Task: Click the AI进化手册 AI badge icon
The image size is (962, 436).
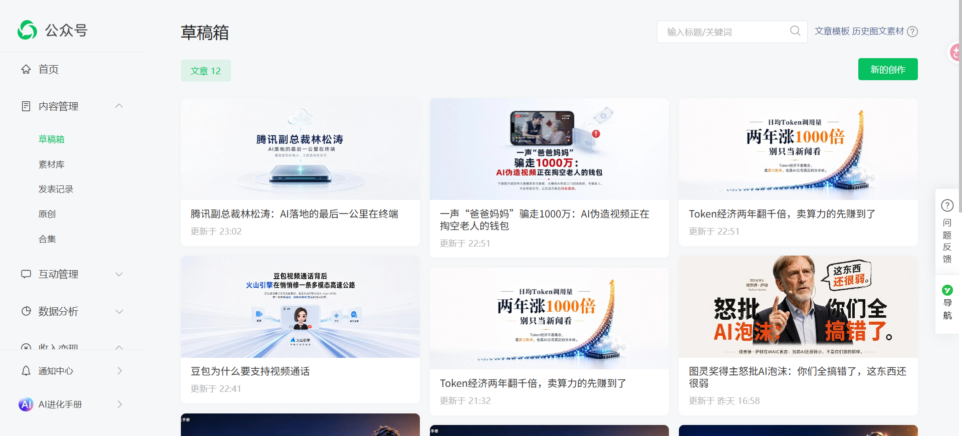Action: [x=26, y=404]
